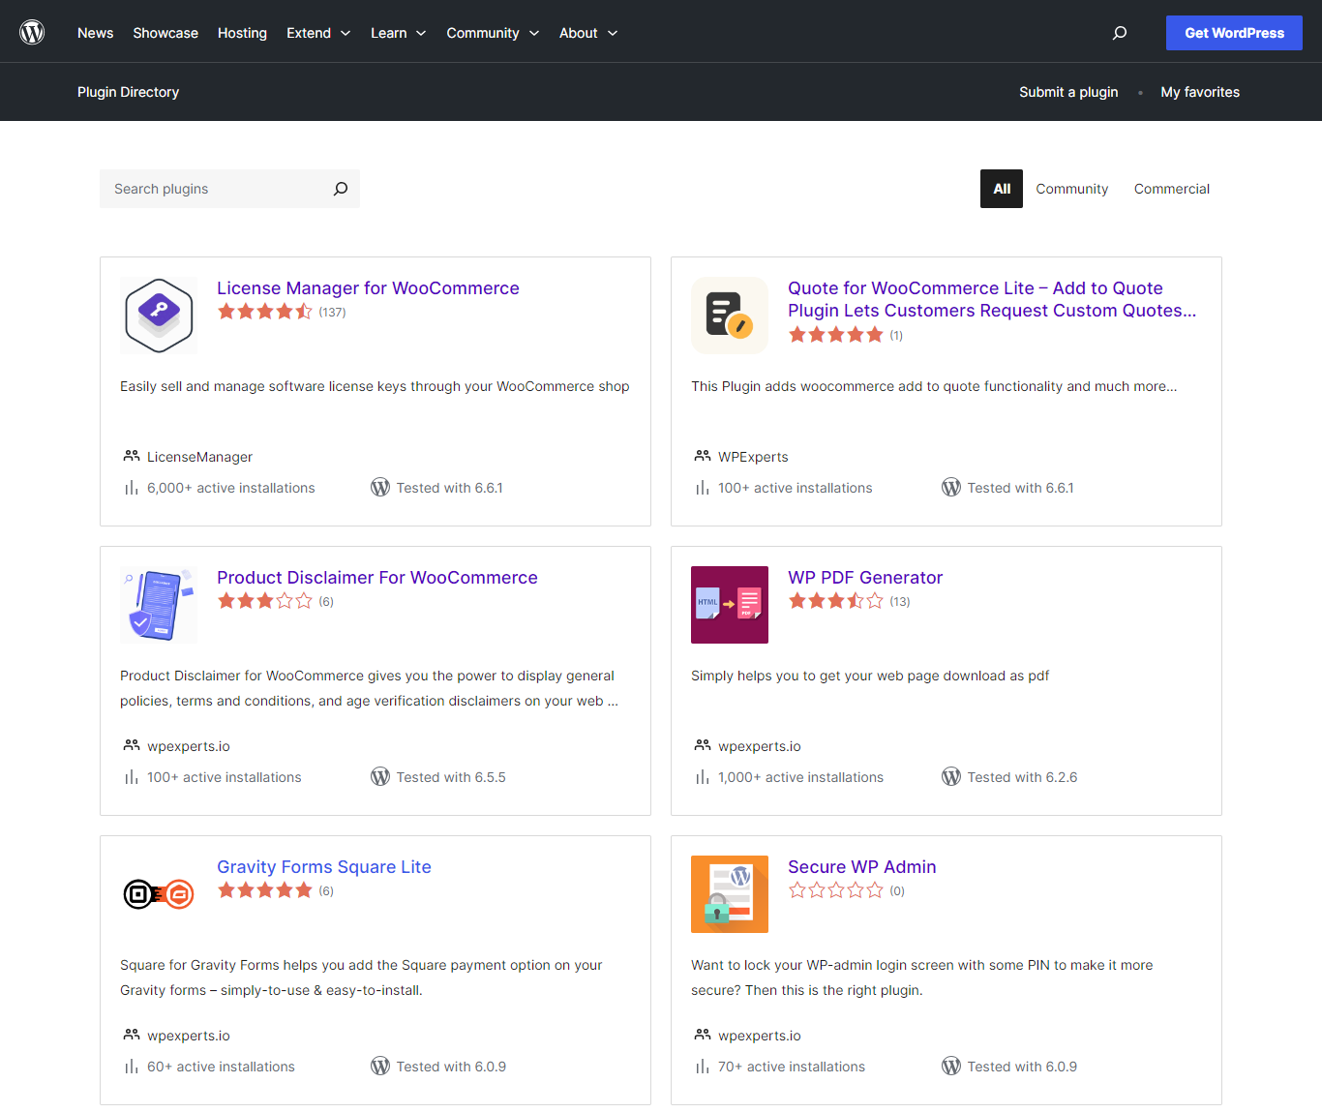
Task: Expand the Extend menu
Action: (318, 33)
